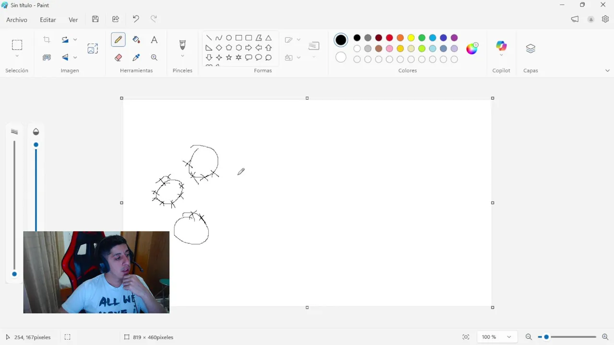The height and width of the screenshot is (345, 614).
Task: Click the Flip image icon
Action: coord(65,57)
